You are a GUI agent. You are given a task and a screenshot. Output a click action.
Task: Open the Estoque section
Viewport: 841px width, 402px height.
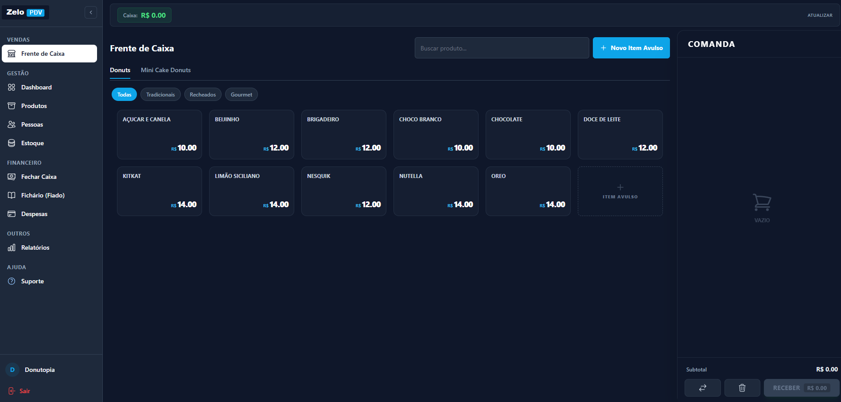[32, 143]
